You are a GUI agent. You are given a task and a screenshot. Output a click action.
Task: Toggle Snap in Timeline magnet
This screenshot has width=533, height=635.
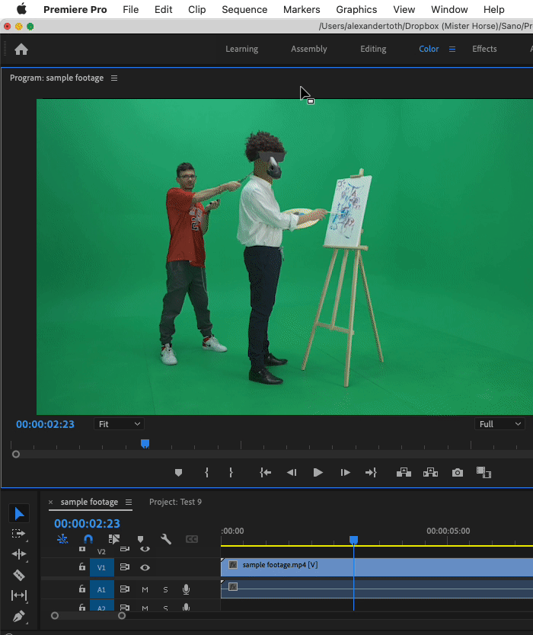click(x=88, y=539)
